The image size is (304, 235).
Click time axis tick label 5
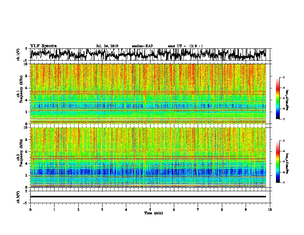(x=150, y=210)
